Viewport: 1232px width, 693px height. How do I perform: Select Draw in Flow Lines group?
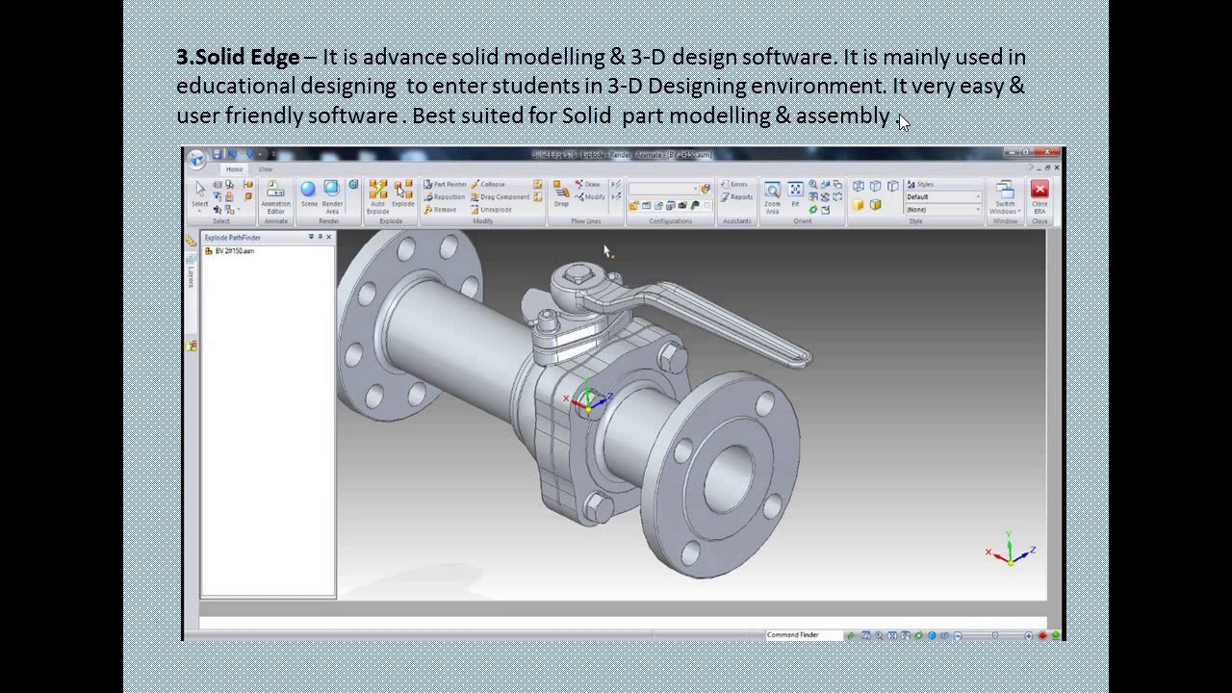588,184
